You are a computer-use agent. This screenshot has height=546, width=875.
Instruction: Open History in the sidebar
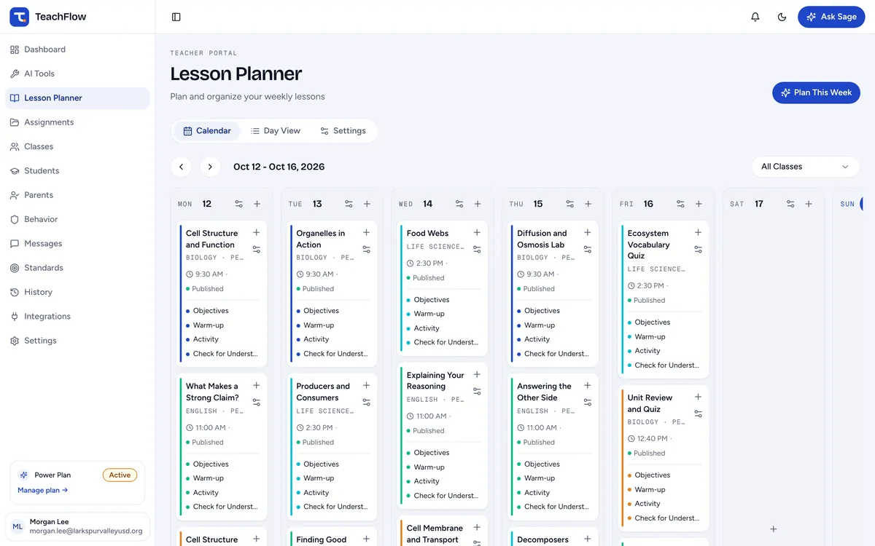click(77, 292)
